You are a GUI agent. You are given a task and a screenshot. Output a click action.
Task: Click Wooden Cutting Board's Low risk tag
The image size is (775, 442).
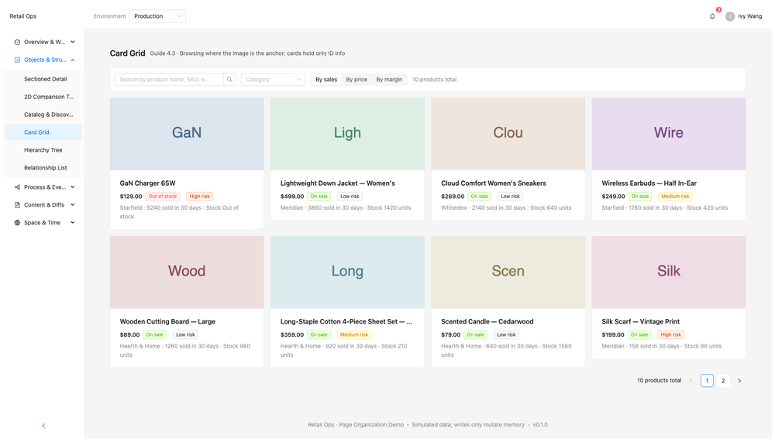pyautogui.click(x=185, y=335)
